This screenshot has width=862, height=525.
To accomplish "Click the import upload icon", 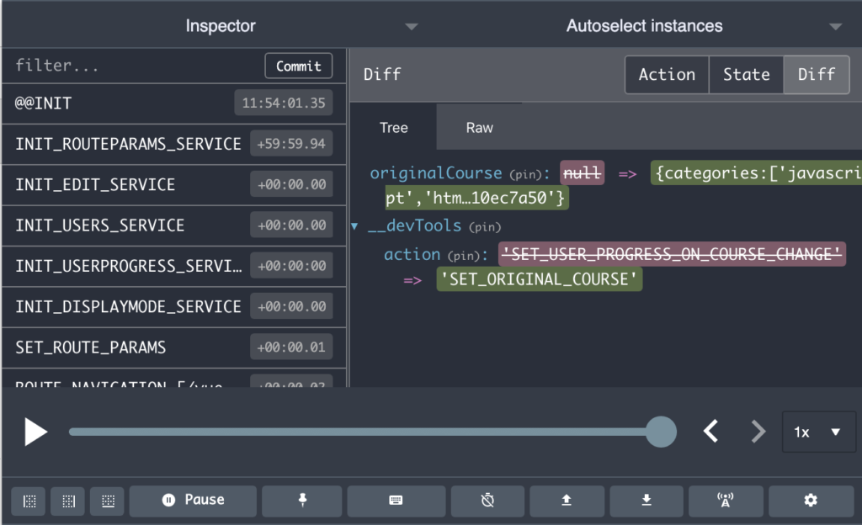I will (567, 501).
